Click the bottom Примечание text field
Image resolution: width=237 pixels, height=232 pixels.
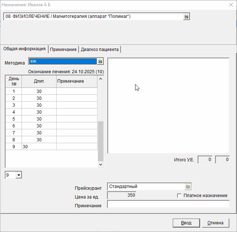(168, 205)
